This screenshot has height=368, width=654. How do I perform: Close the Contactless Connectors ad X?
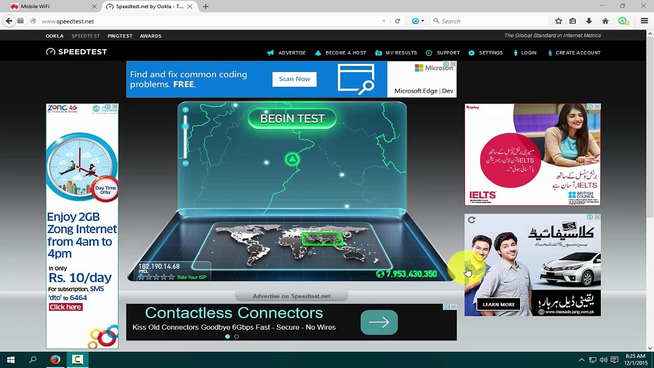pos(453,307)
